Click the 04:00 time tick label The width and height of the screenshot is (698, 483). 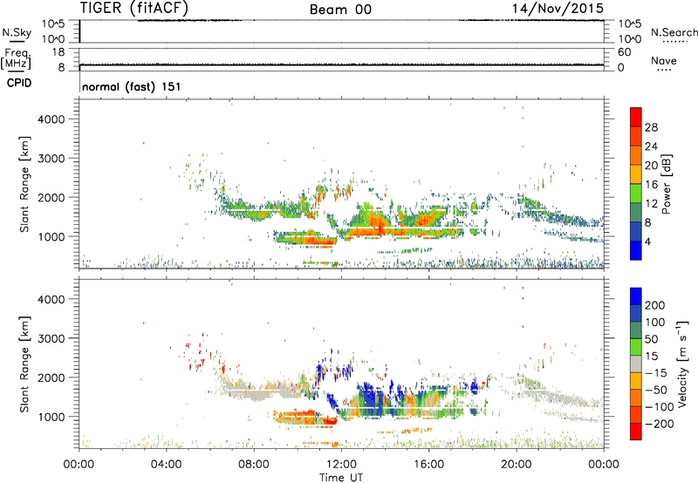point(166,465)
